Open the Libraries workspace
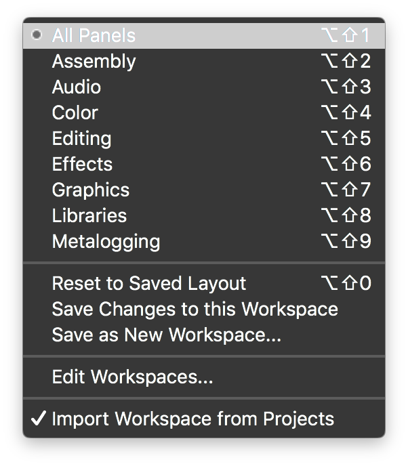408x466 pixels. click(x=89, y=216)
